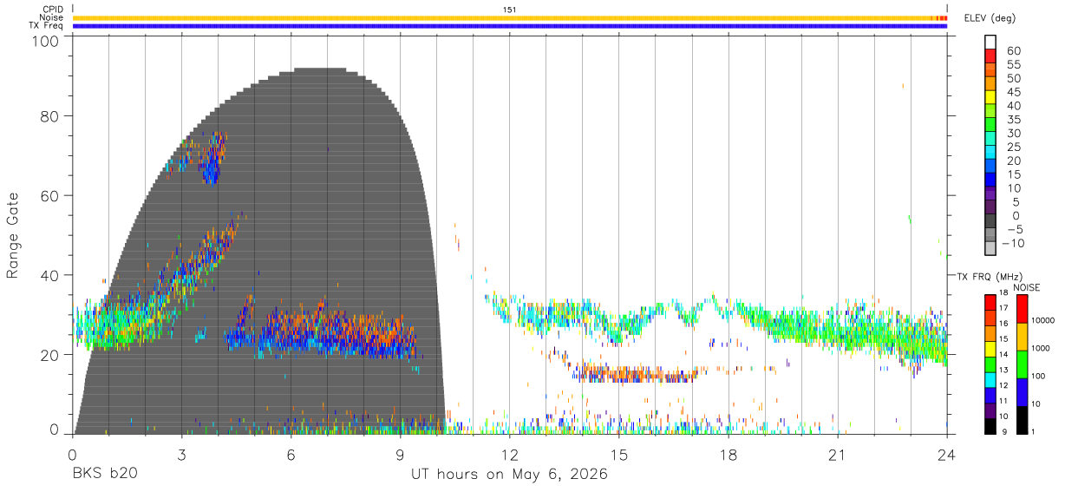
Task: Select the light gray swatch beside ELEV label -10
Action: tap(990, 250)
